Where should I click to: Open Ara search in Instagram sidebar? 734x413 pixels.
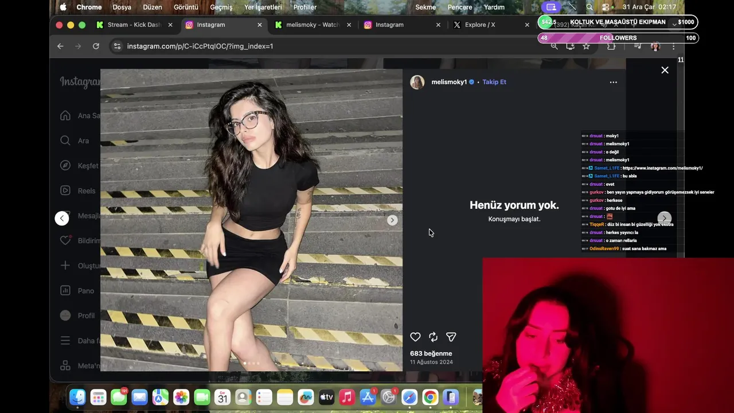click(x=75, y=141)
